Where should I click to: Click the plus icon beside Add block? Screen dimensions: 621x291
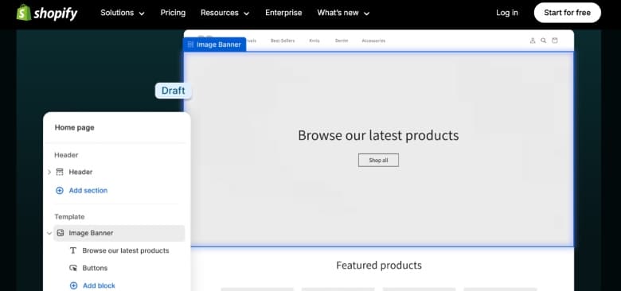[73, 285]
